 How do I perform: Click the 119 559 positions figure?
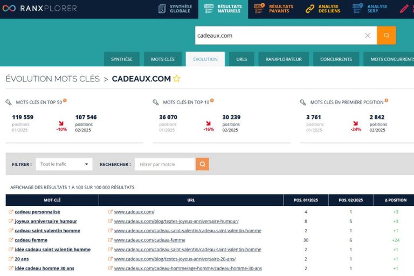[x=23, y=117]
